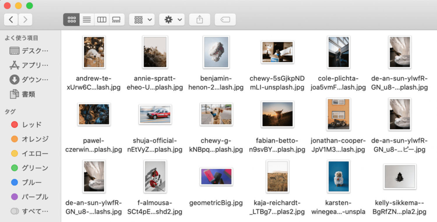Select the ブルー tag
Image resolution: width=437 pixels, height=222 pixels.
tap(26, 182)
